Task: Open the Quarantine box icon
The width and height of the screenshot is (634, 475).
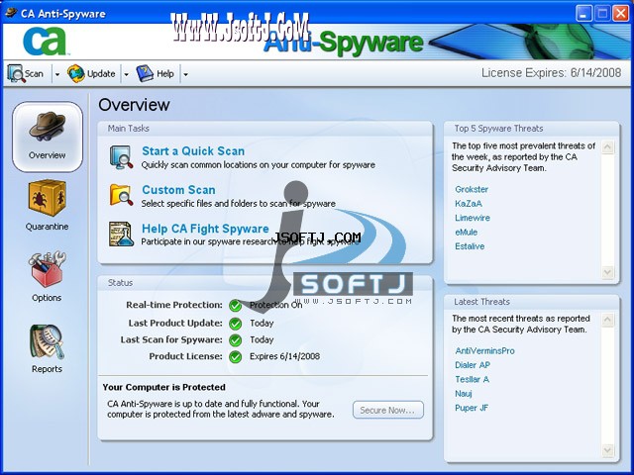Action: click(47, 198)
